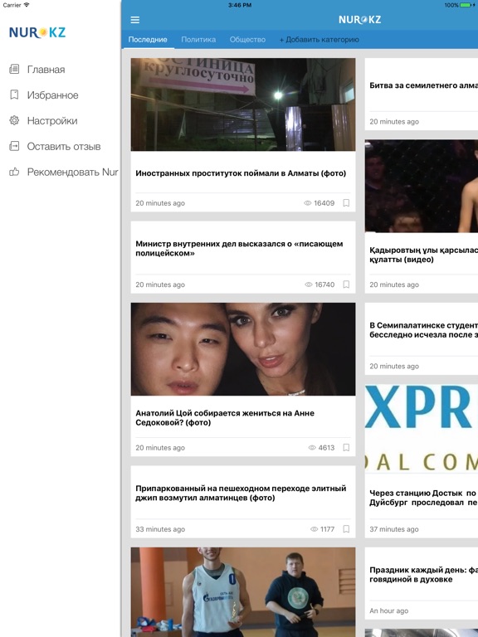
Task: Open the Анатолий Цой selfie photo
Action: click(243, 349)
